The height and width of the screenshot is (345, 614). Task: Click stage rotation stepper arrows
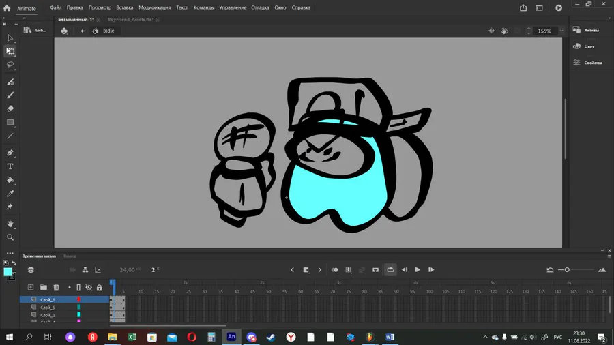tap(529, 31)
